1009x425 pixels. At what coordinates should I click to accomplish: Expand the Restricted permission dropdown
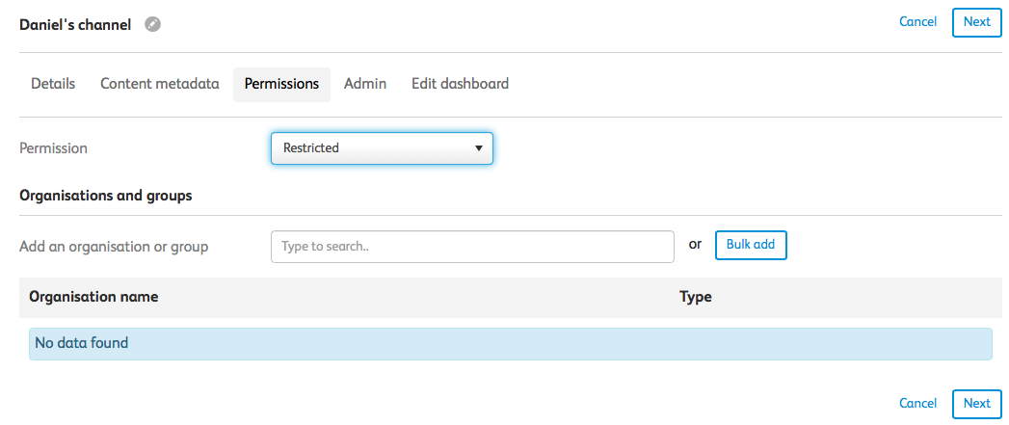(x=382, y=148)
